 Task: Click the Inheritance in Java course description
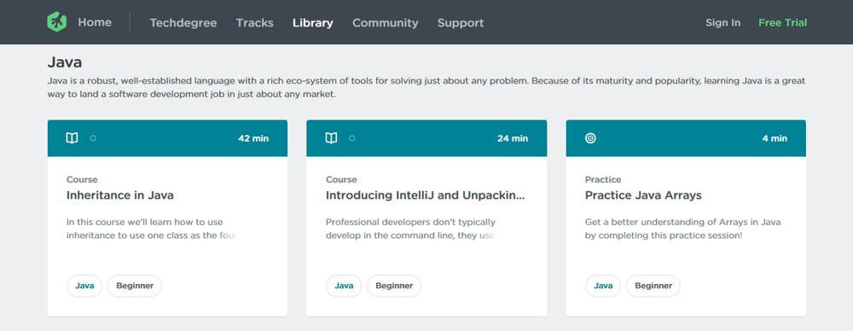pyautogui.click(x=151, y=229)
